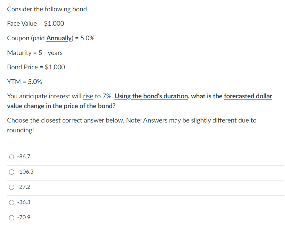285x228 pixels.
Task: Click the Consider the following bond heading
Action: click(x=47, y=9)
